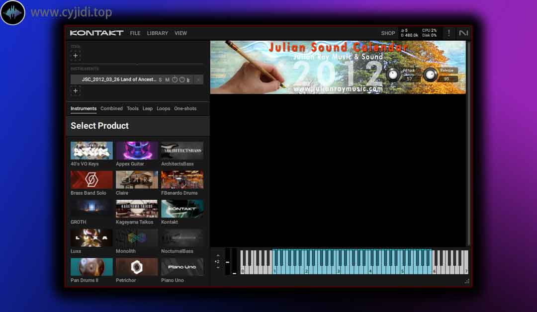The width and height of the screenshot is (537, 312).
Task: Switch to the Tools tab
Action: coord(133,108)
